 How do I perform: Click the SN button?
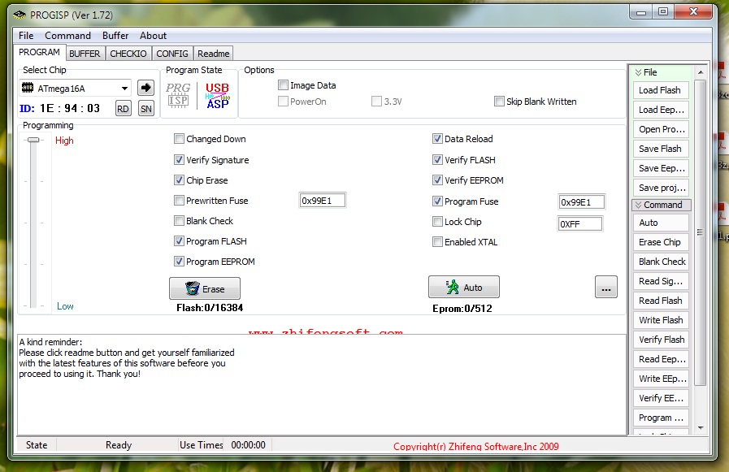coord(146,109)
